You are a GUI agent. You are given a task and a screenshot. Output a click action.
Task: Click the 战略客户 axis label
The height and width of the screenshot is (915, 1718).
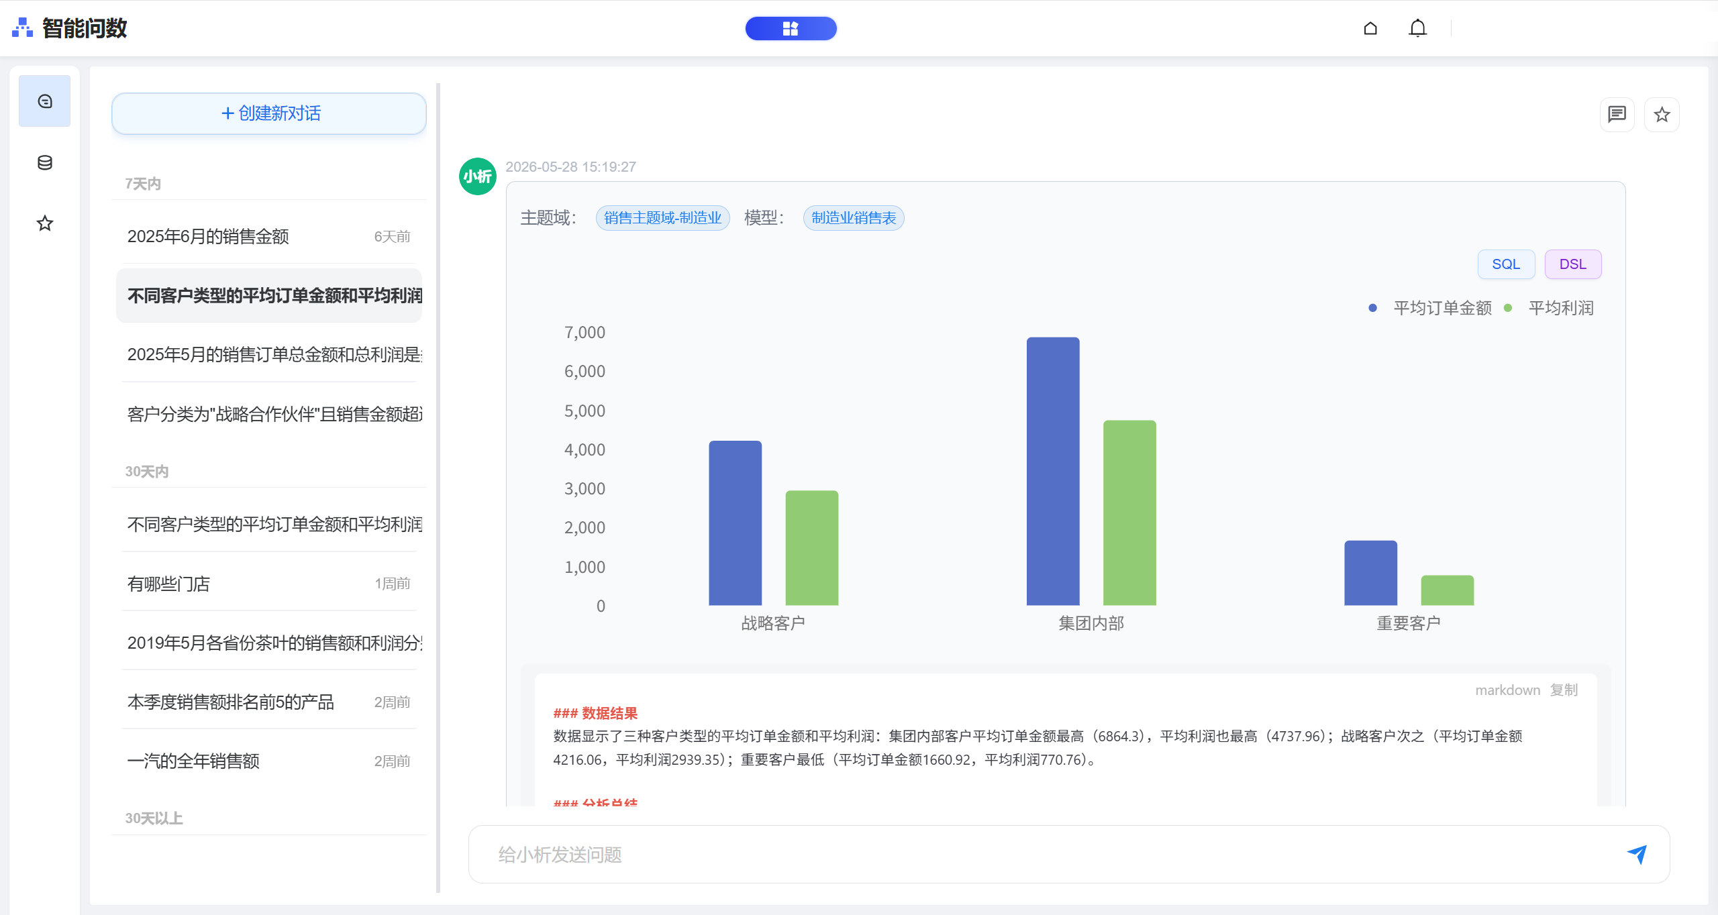point(773,623)
